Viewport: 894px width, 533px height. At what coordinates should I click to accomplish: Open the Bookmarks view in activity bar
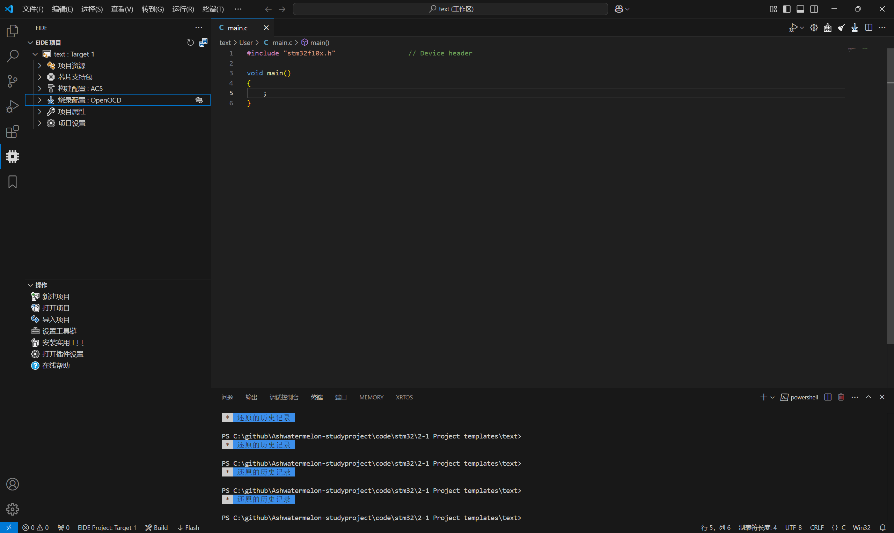[x=13, y=182]
